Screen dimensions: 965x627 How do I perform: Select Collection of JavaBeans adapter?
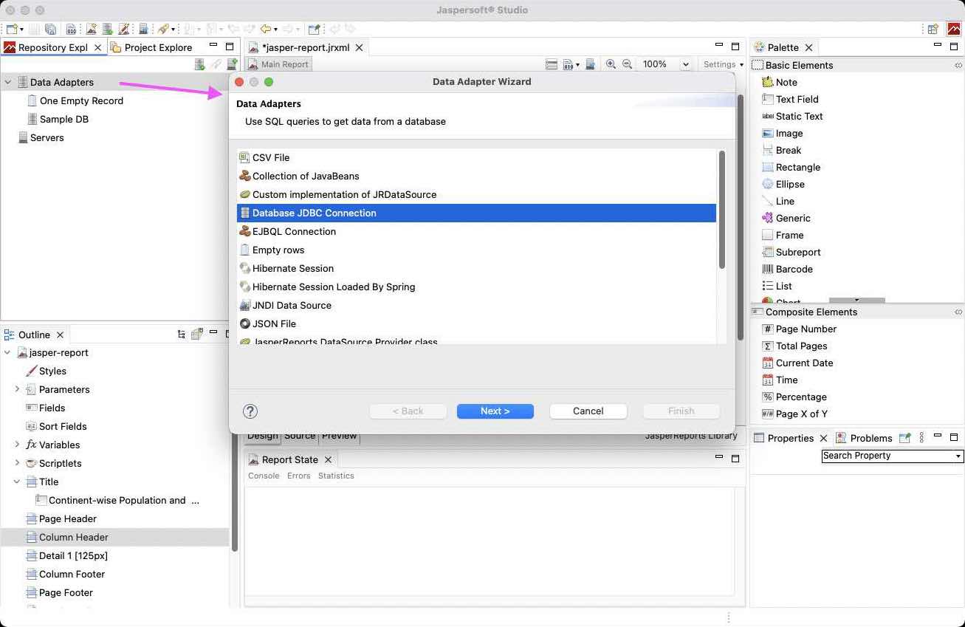click(477, 176)
